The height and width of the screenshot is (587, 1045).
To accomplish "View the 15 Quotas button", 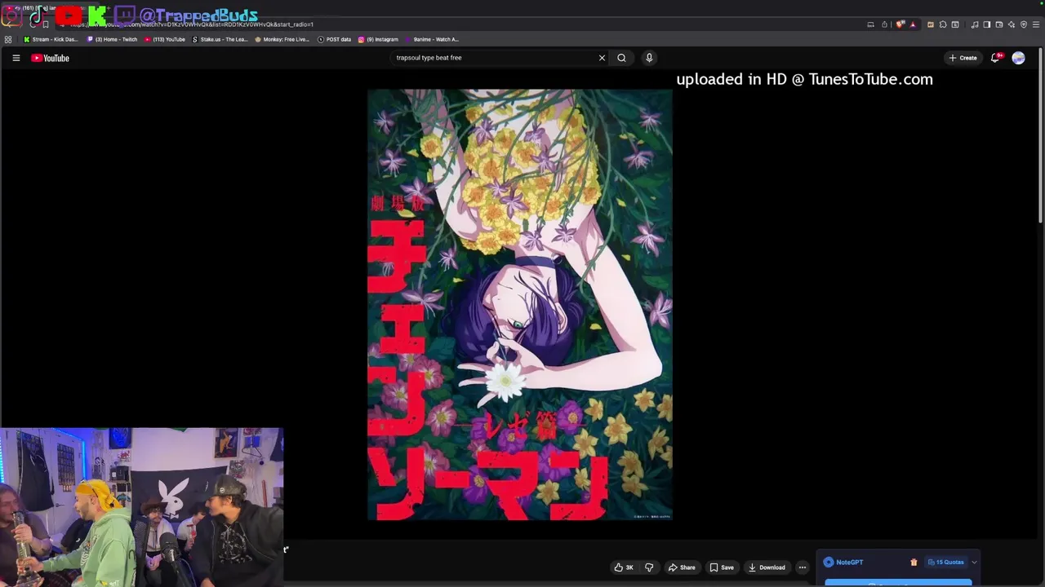I will click(x=945, y=562).
